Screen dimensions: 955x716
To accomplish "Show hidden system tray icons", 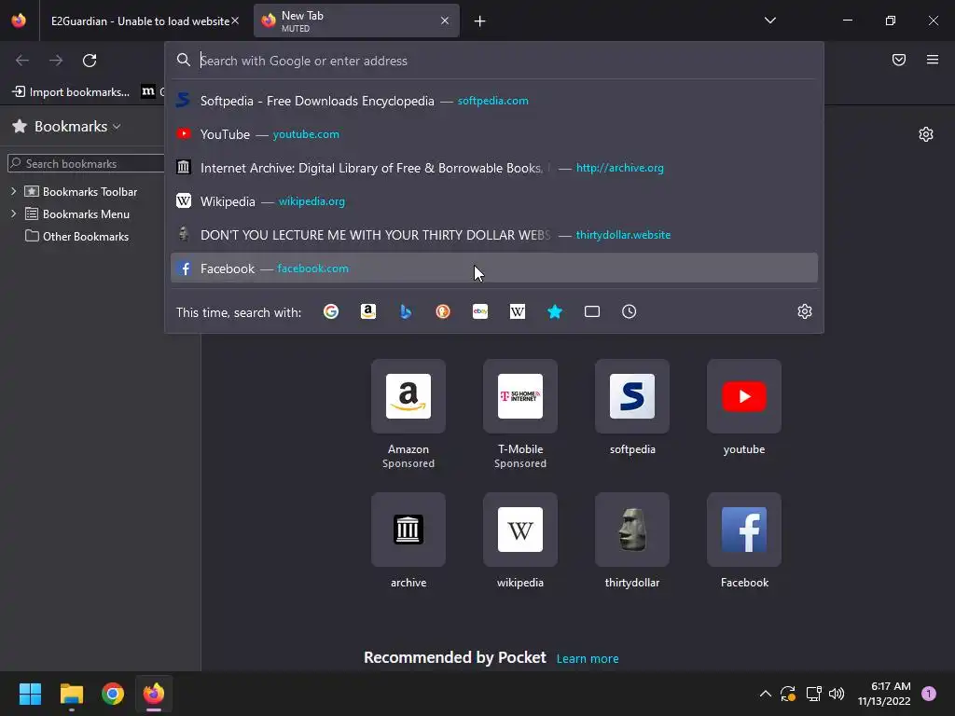I will click(765, 694).
